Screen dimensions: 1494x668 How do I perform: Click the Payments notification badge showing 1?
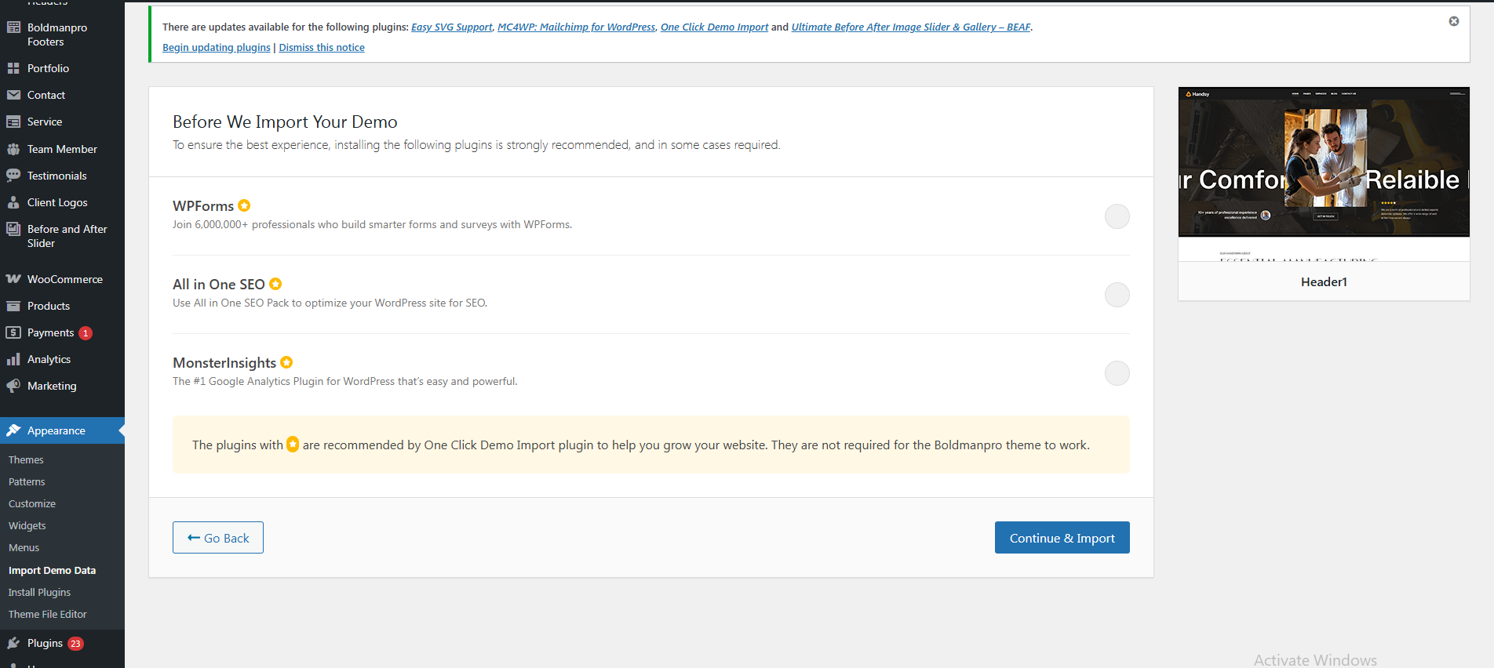86,333
